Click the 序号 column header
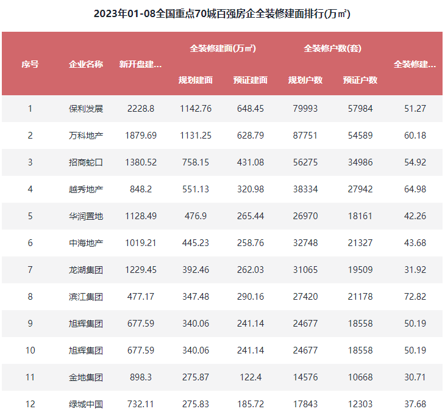 pyautogui.click(x=30, y=64)
